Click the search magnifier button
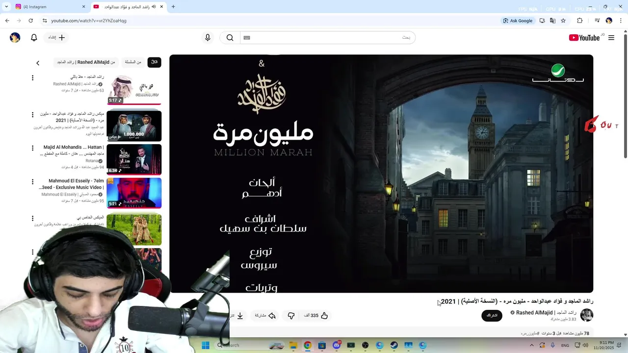The width and height of the screenshot is (628, 353). click(x=230, y=38)
